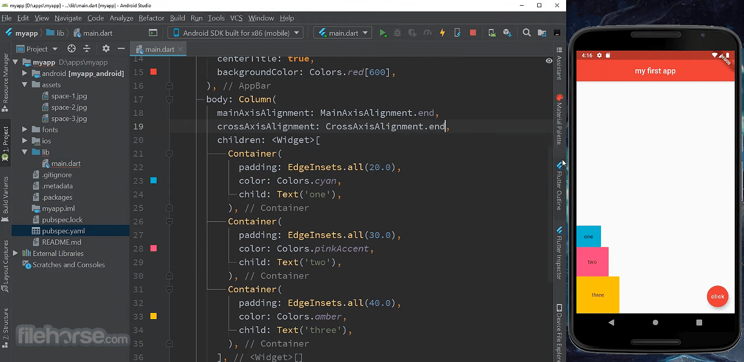Viewport: 744px width, 362px height.
Task: Open the device selector dropdown
Action: (235, 33)
